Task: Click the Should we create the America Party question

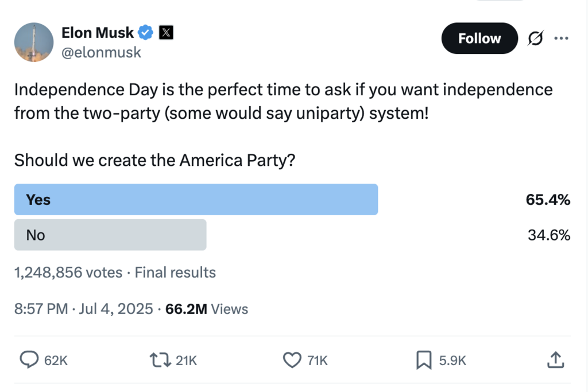Action: point(154,160)
